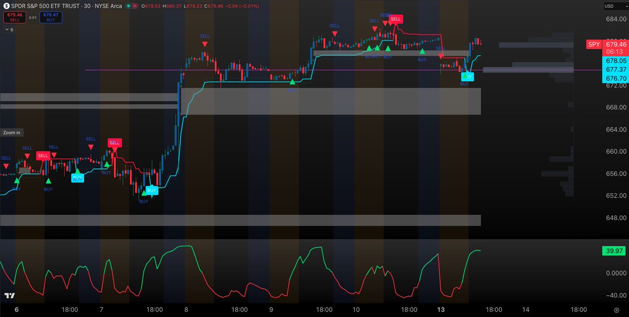The width and height of the screenshot is (629, 317).
Task: Click the 684.00 price scale label
Action: (615, 19)
